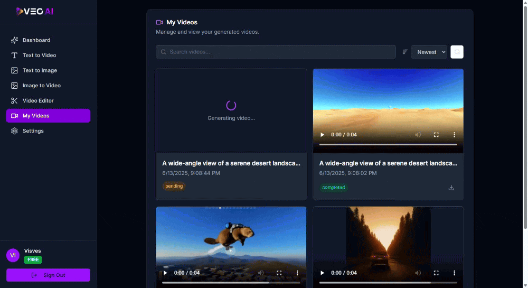Play the forest road car video
Image resolution: width=528 pixels, height=288 pixels.
(322, 273)
